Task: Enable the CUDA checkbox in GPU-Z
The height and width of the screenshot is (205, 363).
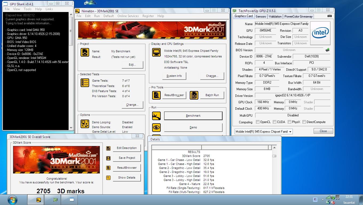Action: [274, 122]
